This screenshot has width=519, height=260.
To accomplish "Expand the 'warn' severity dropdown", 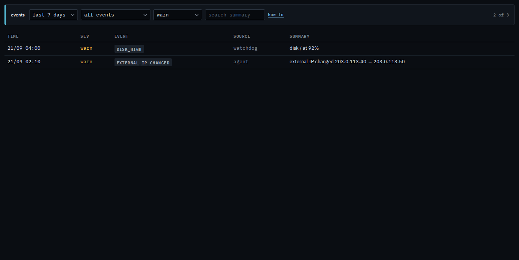I will point(178,15).
